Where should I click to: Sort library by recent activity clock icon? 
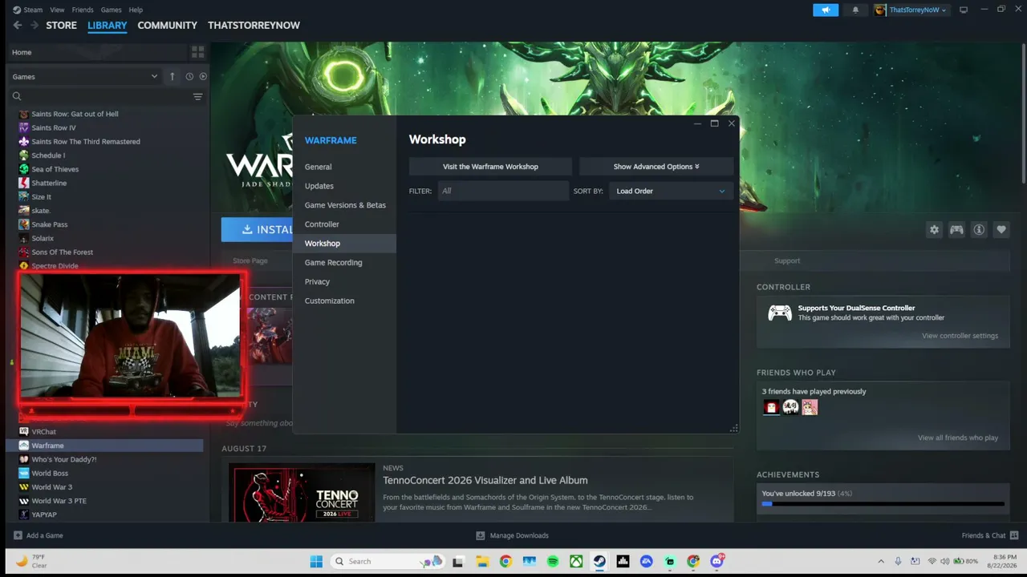tap(189, 76)
